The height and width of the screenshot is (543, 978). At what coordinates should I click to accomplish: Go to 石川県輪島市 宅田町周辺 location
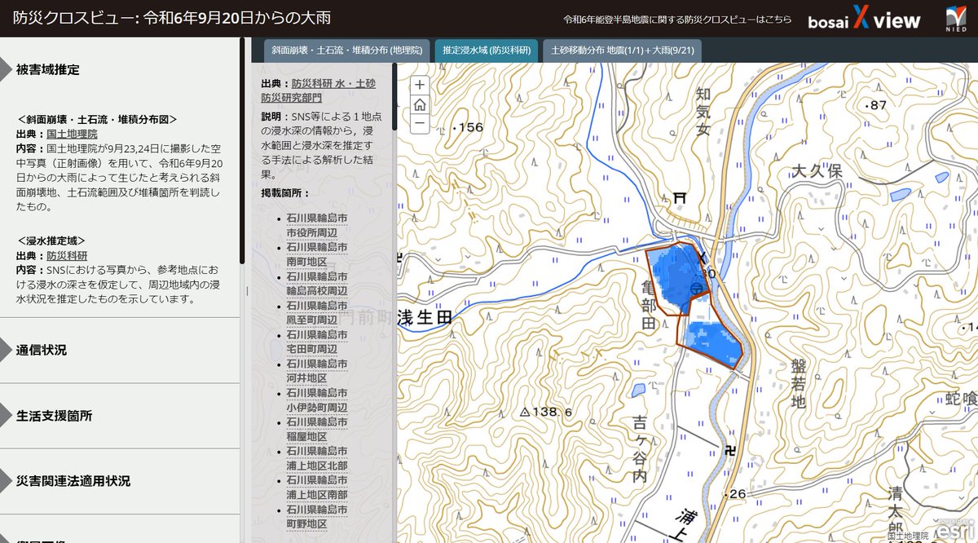(317, 343)
